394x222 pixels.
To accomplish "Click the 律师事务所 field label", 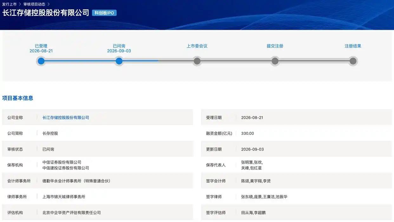I will pos(17,197).
